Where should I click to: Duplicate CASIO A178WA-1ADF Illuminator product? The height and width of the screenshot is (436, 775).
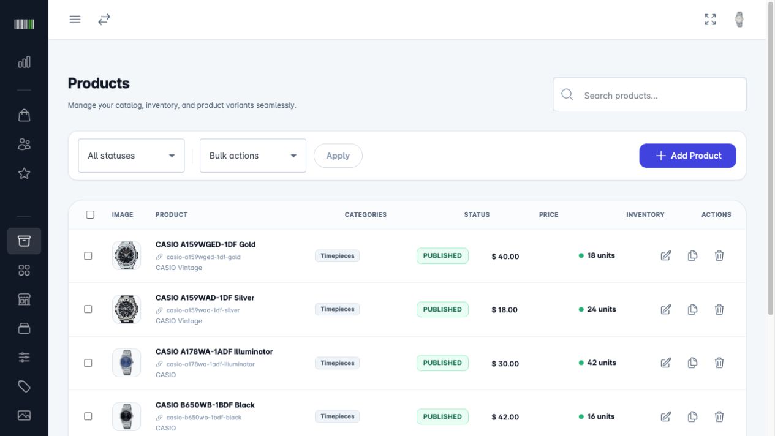(x=692, y=363)
